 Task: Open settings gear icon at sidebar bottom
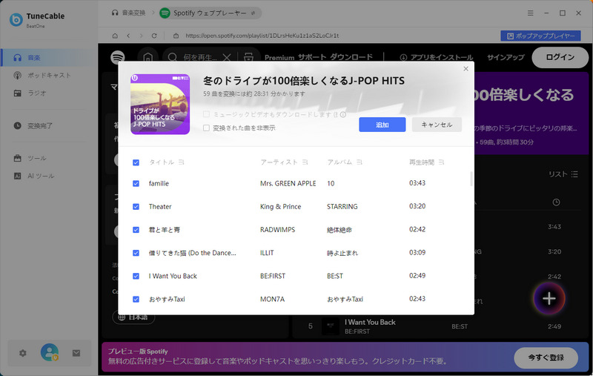pyautogui.click(x=23, y=353)
